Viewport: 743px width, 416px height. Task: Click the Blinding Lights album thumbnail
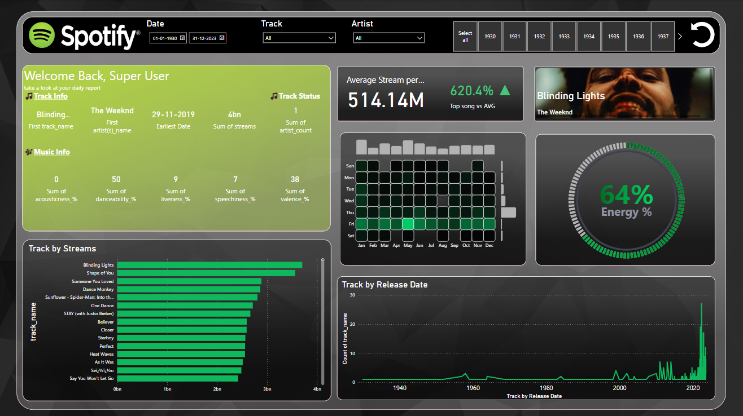pos(624,94)
